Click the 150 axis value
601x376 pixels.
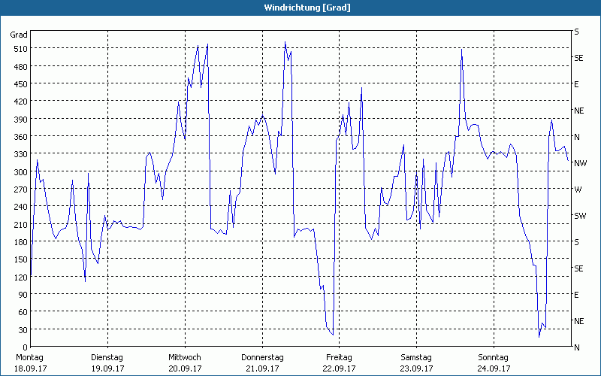(x=21, y=259)
